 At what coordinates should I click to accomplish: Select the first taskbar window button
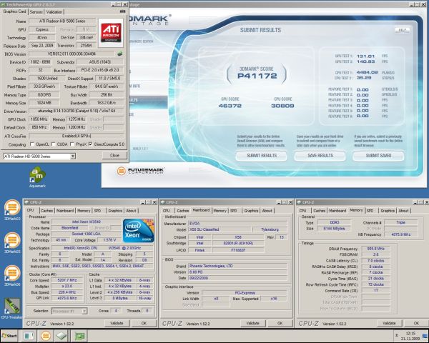pos(29,336)
